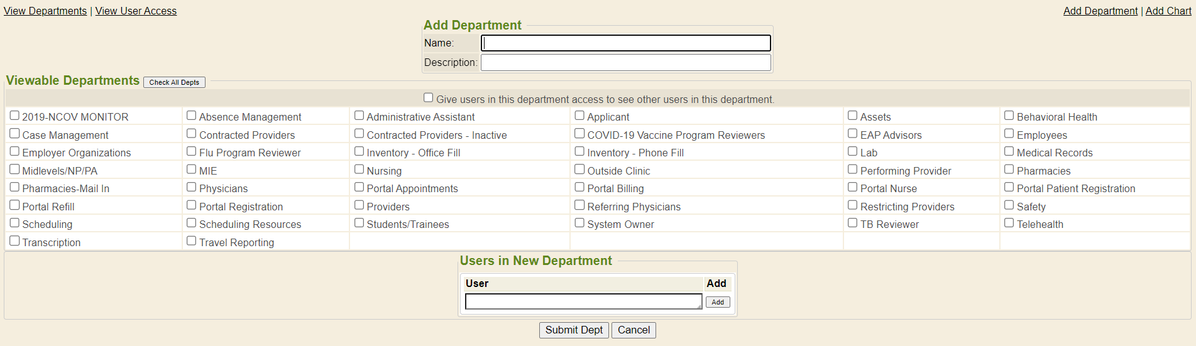Click the User name input box
The width and height of the screenshot is (1196, 346).
tap(583, 302)
